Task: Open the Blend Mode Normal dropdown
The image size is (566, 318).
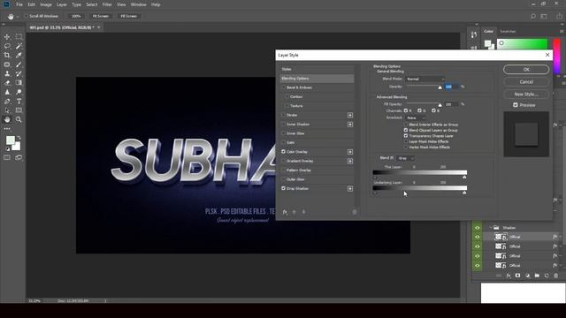Action: tap(424, 79)
